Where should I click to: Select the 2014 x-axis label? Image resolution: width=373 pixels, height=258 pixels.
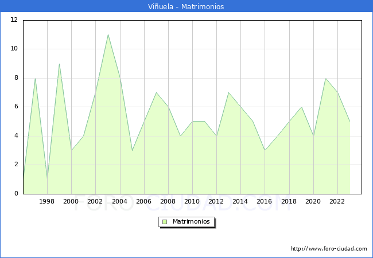pyautogui.click(x=240, y=201)
